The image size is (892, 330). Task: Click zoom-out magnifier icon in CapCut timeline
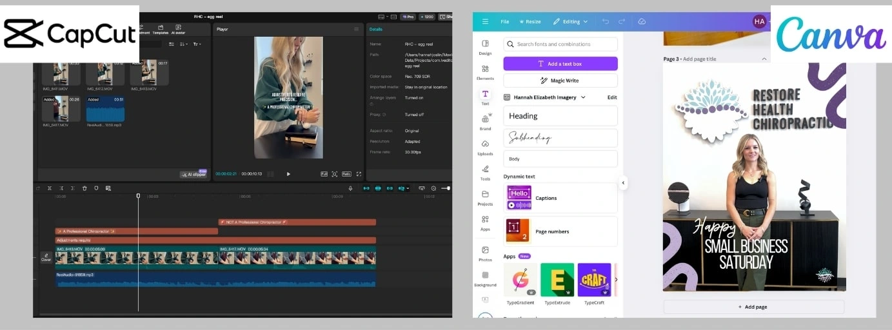[433, 188]
